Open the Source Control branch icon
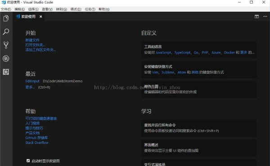Viewport: 270px width, 166px height. 6,45
